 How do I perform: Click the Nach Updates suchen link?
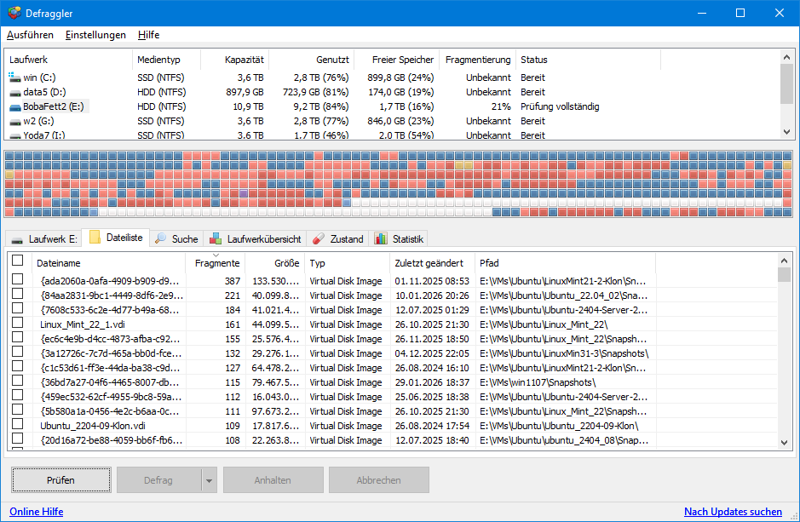733,511
